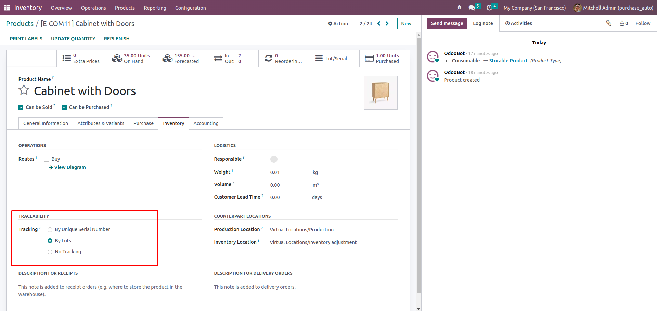Click the paperclip attachments icon
Screen dimensions: 657x311
[609, 23]
